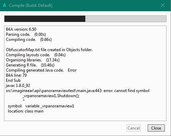Screen dimensions: 171x136
Task: Click the 'B4A version: 6.50' line
Action: point(21,29)
